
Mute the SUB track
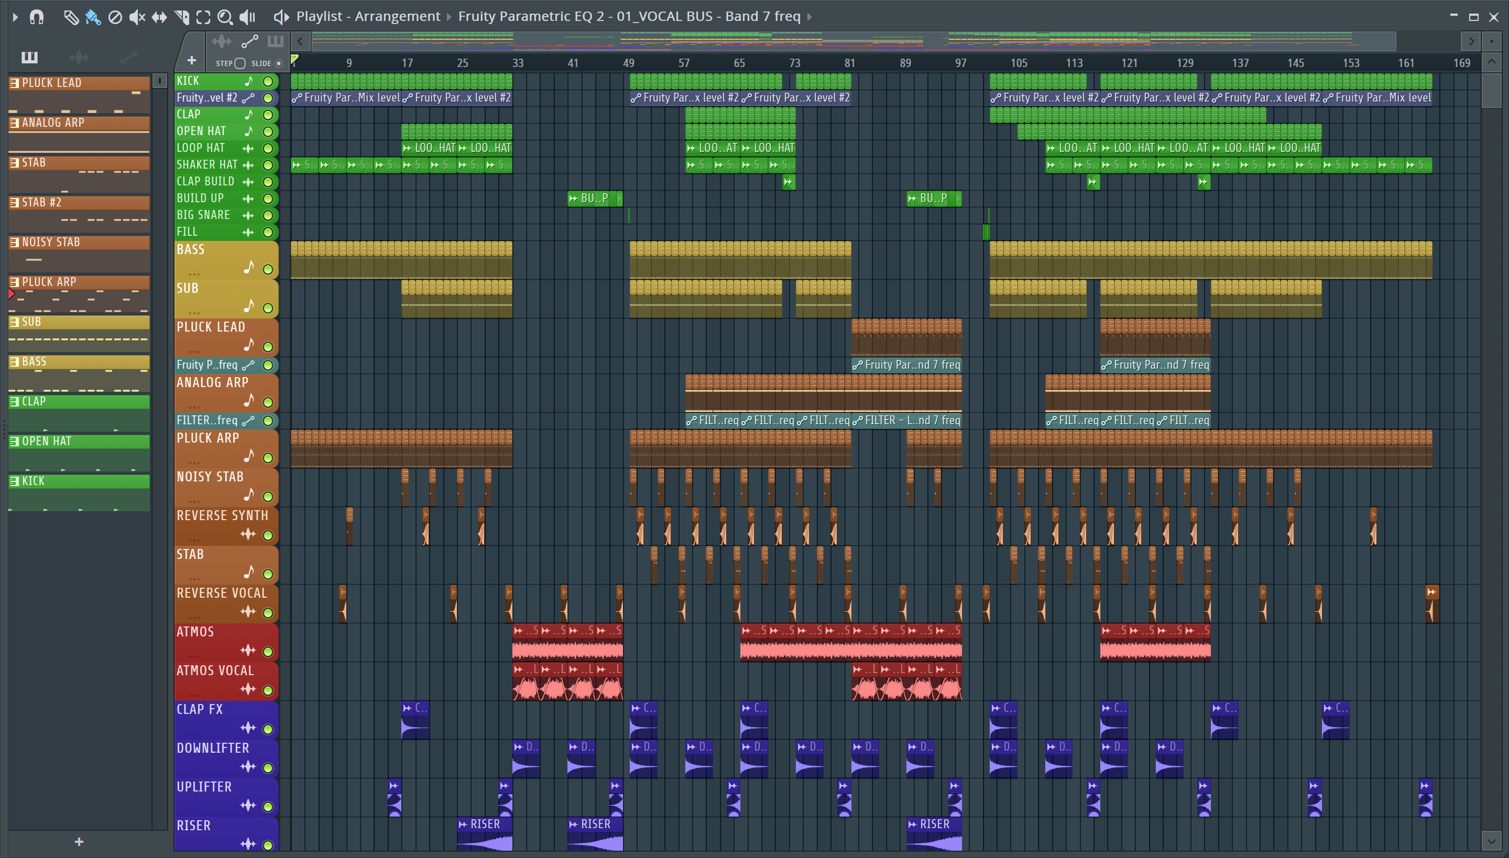(268, 308)
